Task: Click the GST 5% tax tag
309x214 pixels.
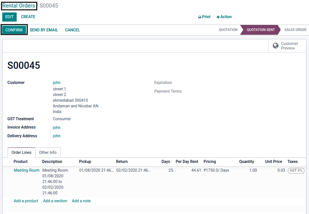Action: click(296, 171)
